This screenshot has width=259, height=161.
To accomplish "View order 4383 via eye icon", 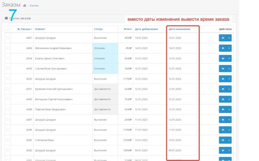I will pyautogui.click(x=223, y=140).
